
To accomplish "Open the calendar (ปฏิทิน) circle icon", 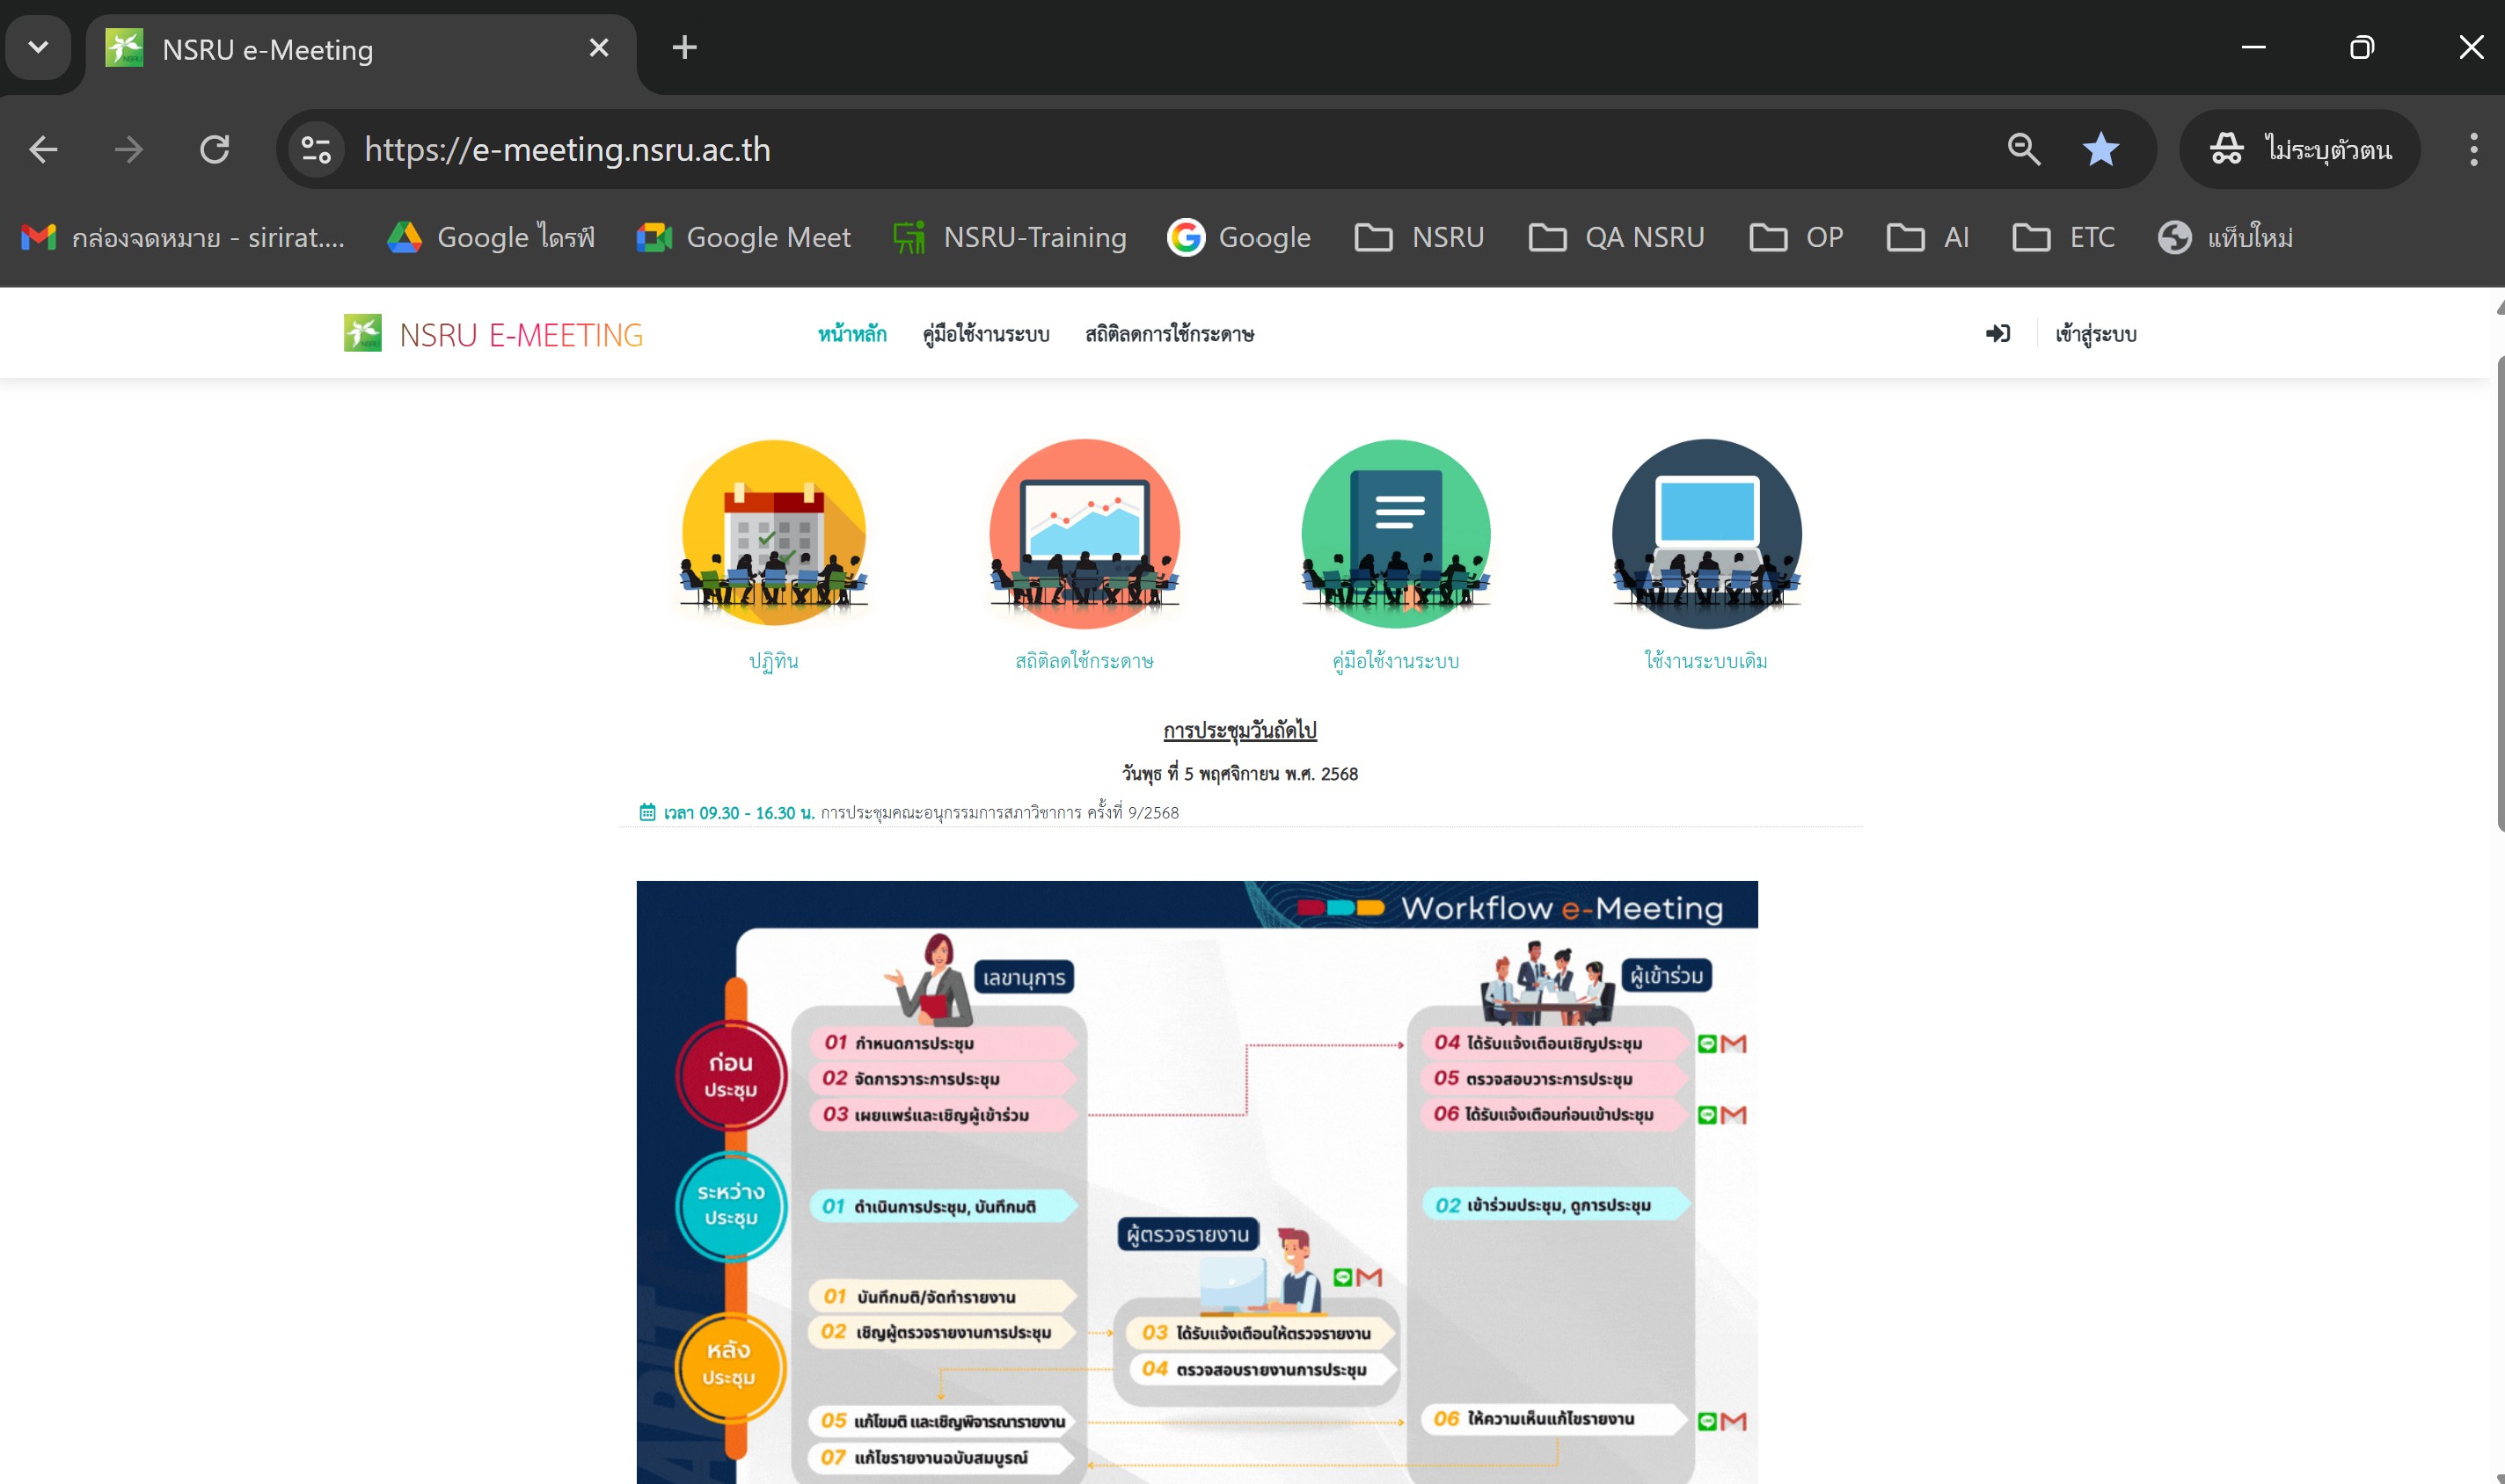I will (x=773, y=533).
